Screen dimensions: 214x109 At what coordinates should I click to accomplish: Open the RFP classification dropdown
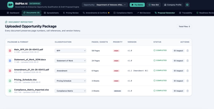pos(70,51)
